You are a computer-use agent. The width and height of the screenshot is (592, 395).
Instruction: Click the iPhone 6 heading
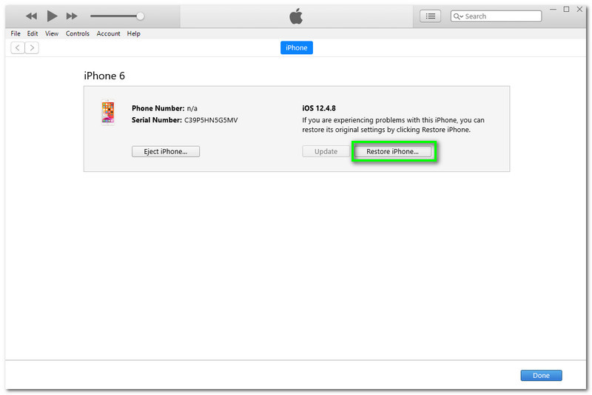104,76
